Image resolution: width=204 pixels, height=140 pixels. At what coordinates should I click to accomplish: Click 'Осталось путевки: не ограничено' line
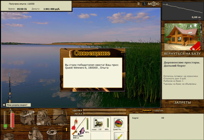181,76
